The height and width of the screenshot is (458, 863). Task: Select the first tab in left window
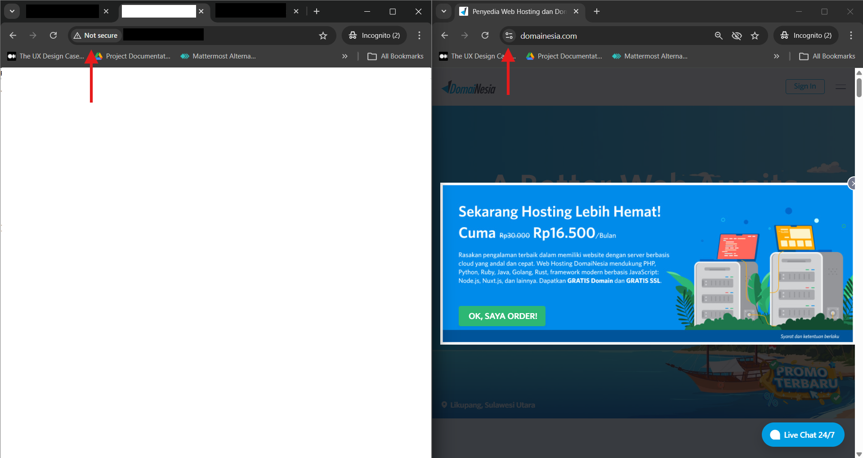click(x=63, y=11)
